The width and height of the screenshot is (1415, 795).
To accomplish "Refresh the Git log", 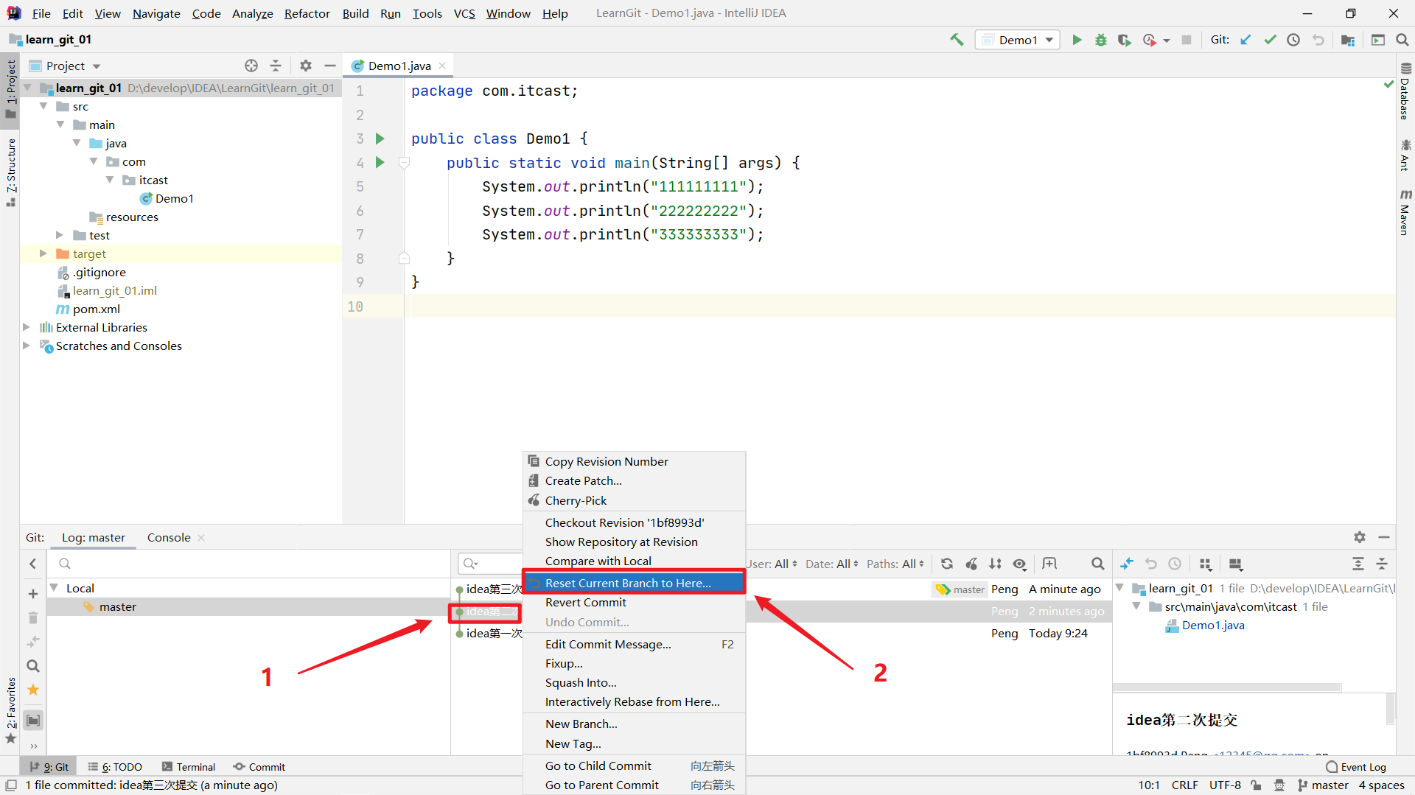I will 947,564.
